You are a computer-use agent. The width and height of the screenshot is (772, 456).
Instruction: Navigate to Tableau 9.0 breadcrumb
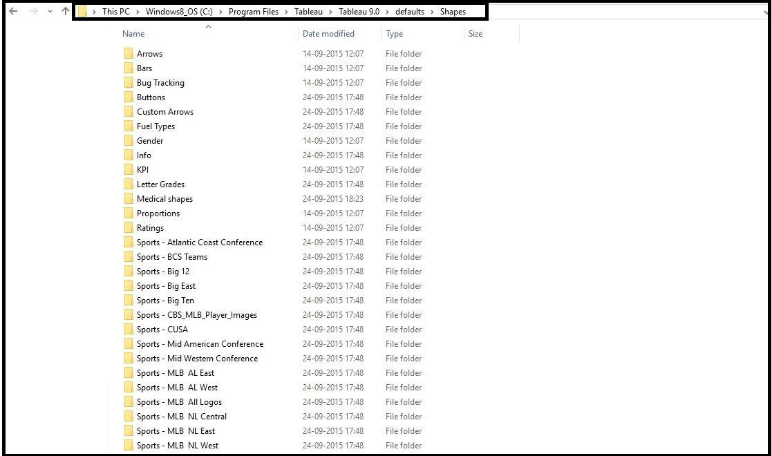(x=359, y=11)
